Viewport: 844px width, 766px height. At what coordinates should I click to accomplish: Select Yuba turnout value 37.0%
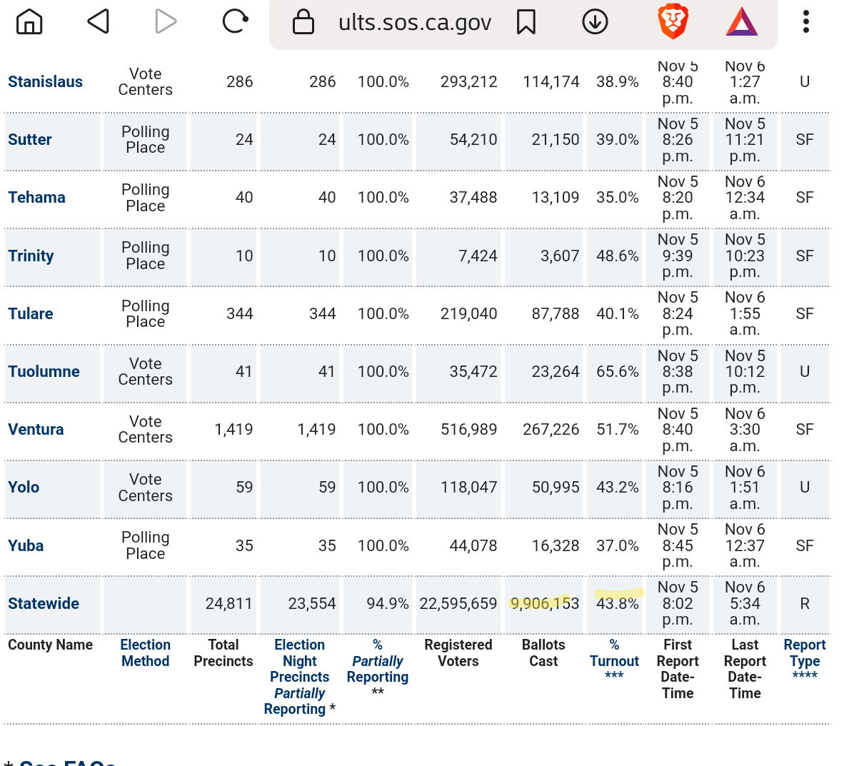click(618, 545)
